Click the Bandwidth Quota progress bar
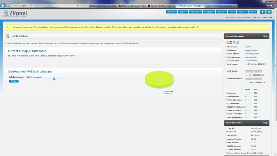 [253, 79]
